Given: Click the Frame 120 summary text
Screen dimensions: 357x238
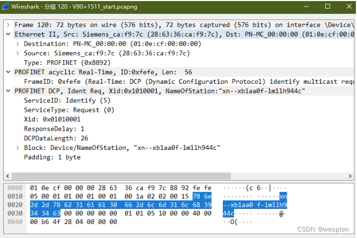Looking at the screenshot, I should 184,25.
